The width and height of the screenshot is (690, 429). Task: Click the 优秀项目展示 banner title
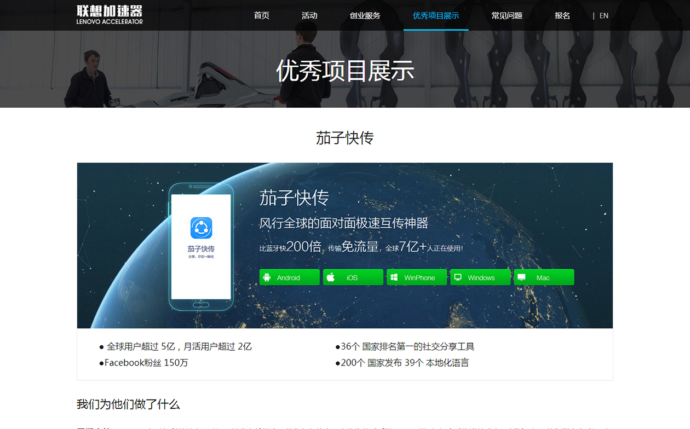coord(345,71)
